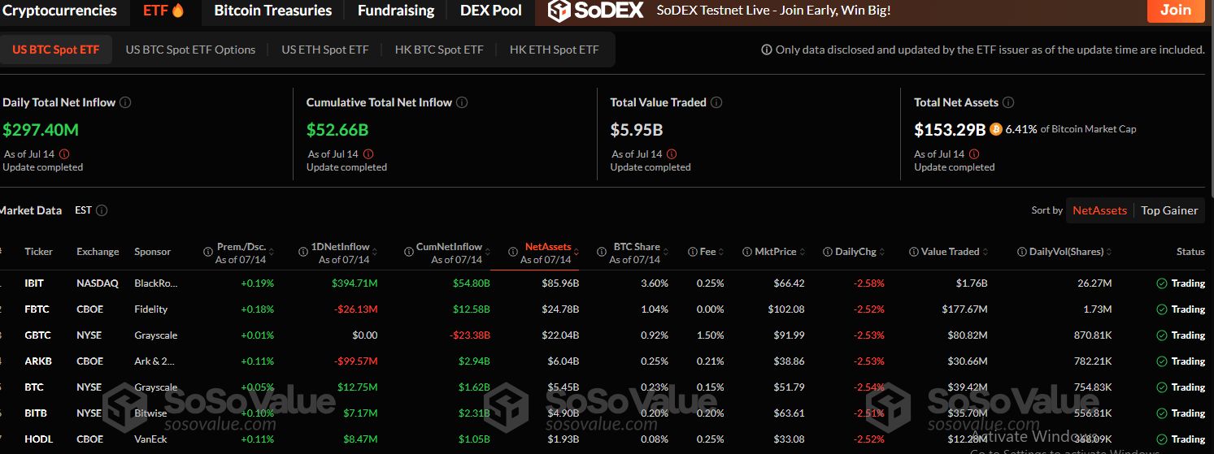
Task: Switch to HK BTC Spot ETF tab
Action: [x=439, y=50]
